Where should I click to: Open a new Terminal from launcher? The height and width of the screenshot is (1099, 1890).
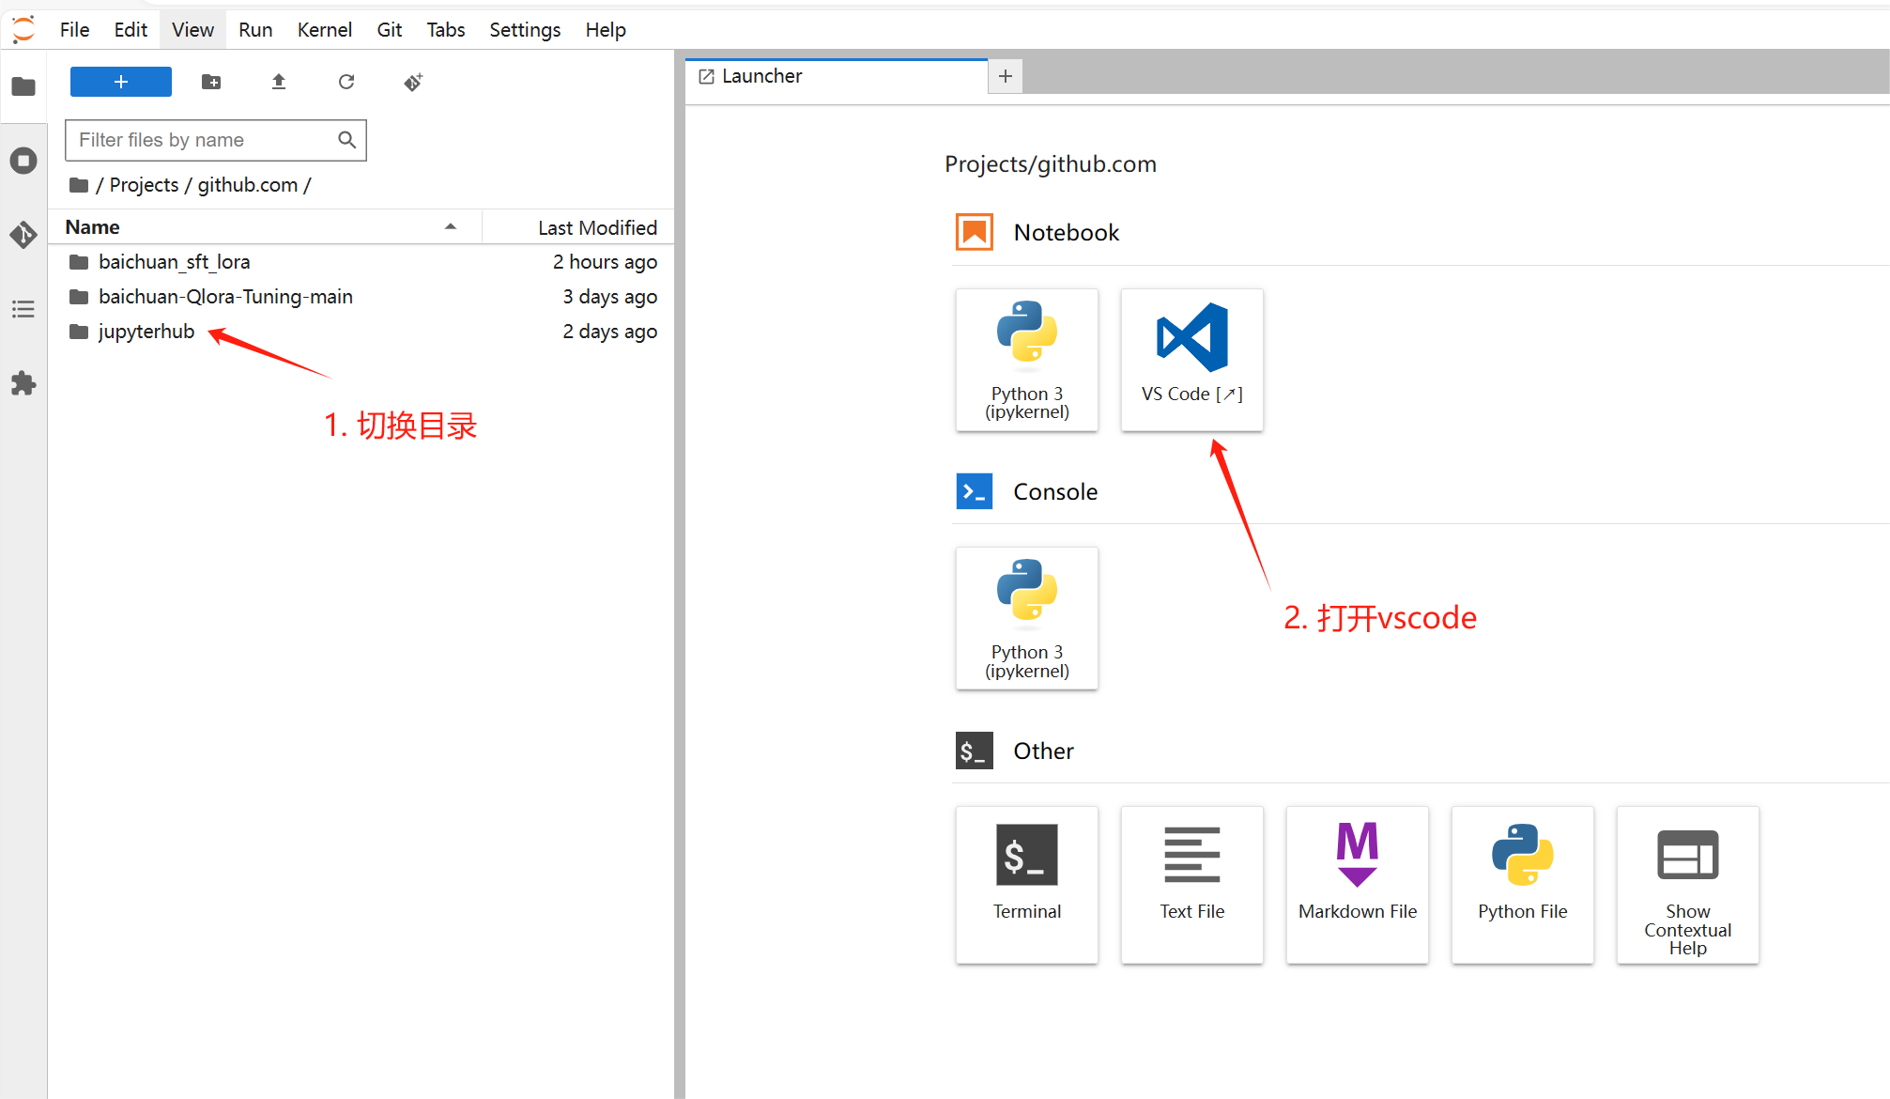pos(1026,883)
